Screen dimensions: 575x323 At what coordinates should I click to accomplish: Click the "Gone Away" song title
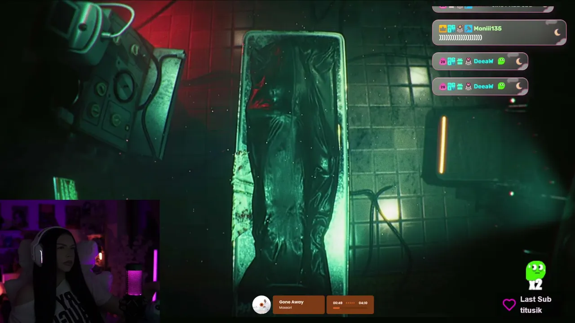(x=291, y=302)
